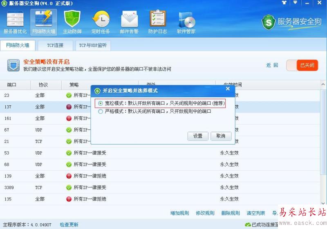Click 全部 protocol cell in port 161 row
327x229 pixels.
pos(40,118)
